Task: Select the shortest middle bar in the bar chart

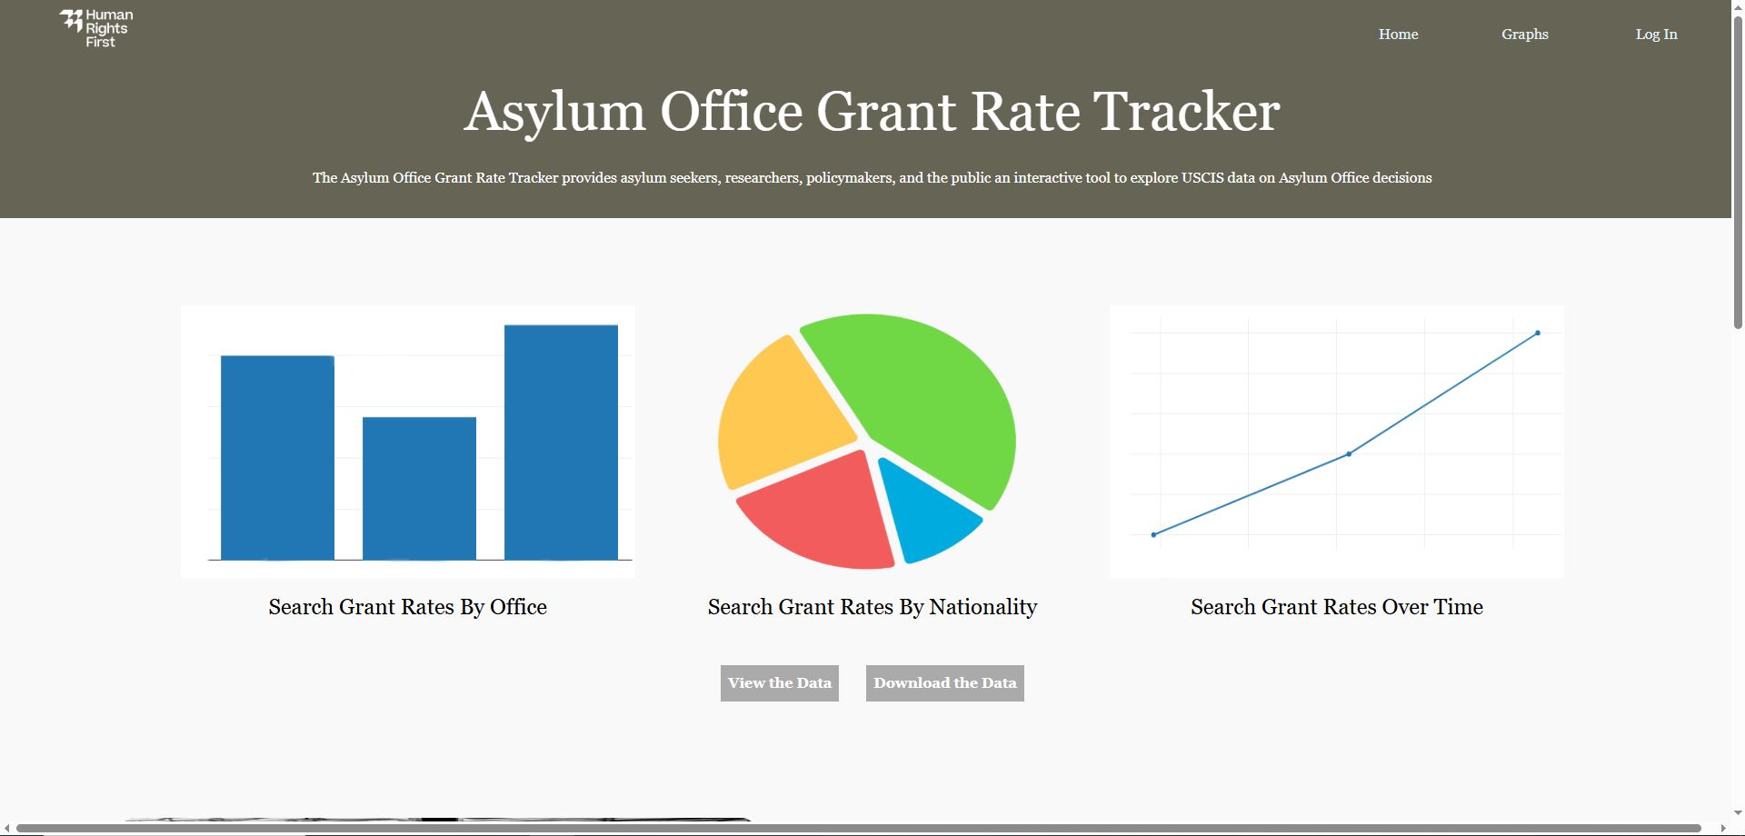Action: (419, 488)
